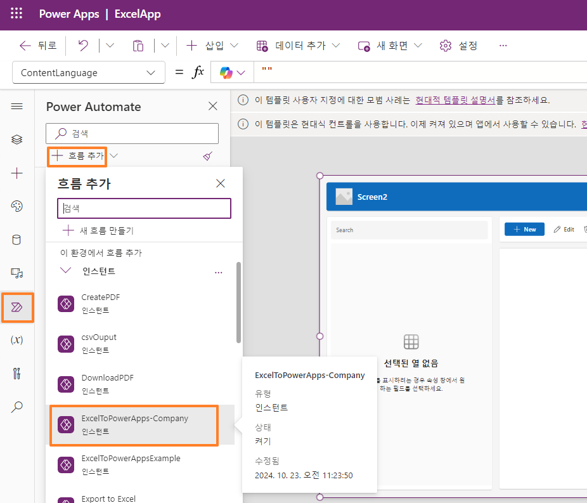Open the ContentLanguage property dropdown
This screenshot has height=503, width=587.
[x=89, y=72]
